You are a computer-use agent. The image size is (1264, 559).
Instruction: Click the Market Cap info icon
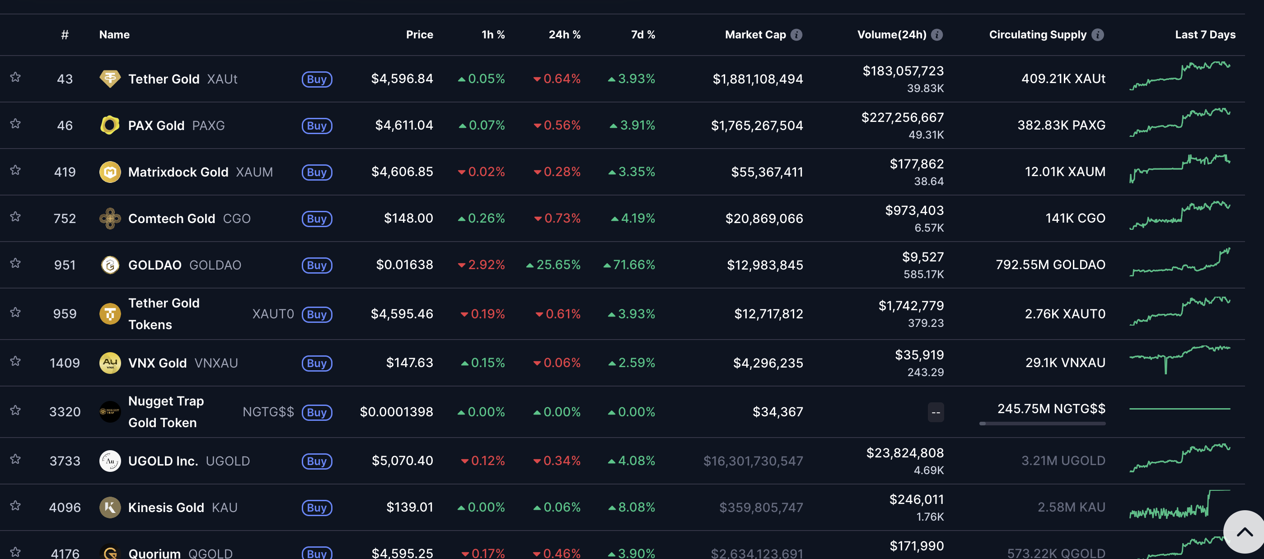[x=796, y=34]
